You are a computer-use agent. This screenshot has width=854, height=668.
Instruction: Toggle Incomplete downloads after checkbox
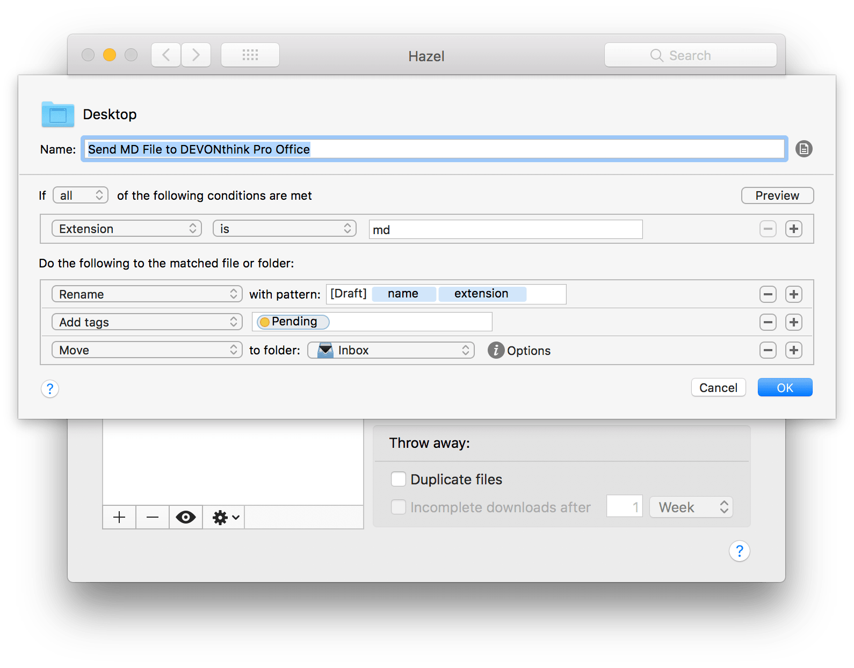pos(399,507)
